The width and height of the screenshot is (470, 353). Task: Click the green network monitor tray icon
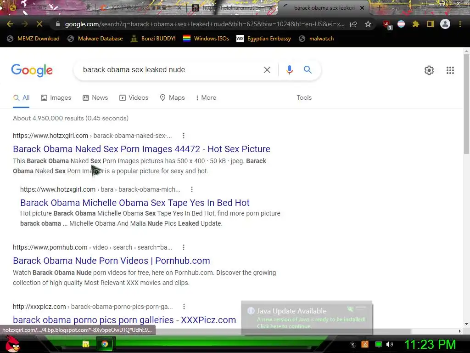379,344
